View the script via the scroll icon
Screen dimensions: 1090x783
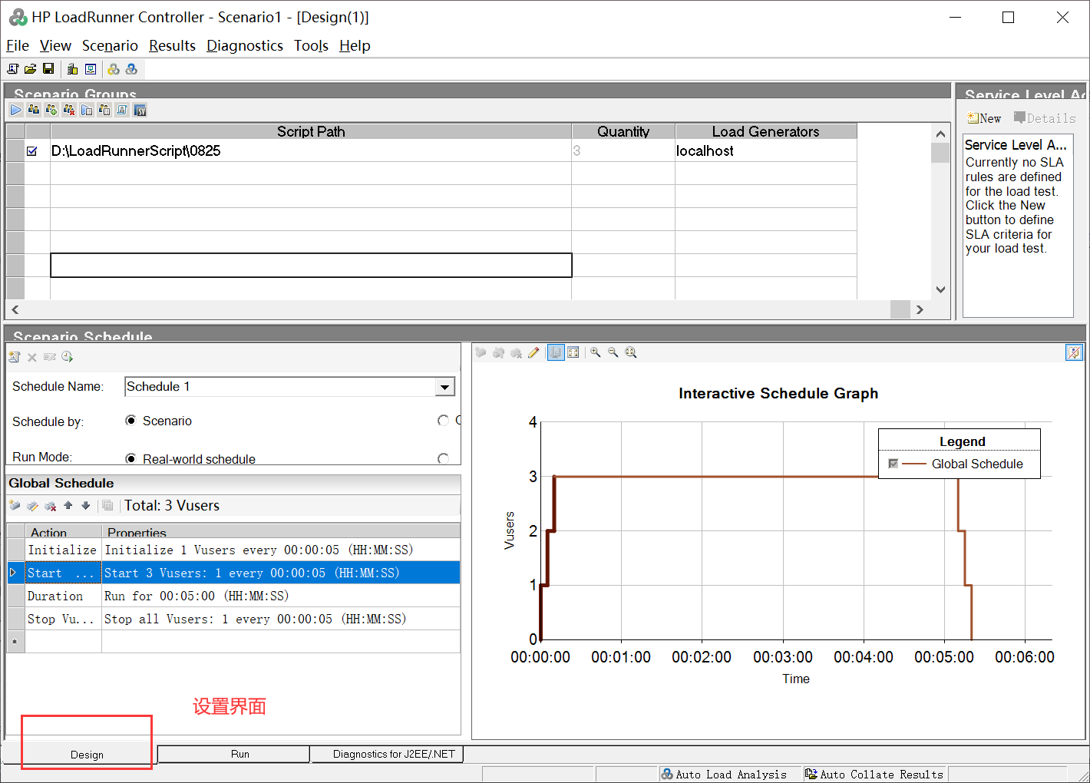coord(122,110)
